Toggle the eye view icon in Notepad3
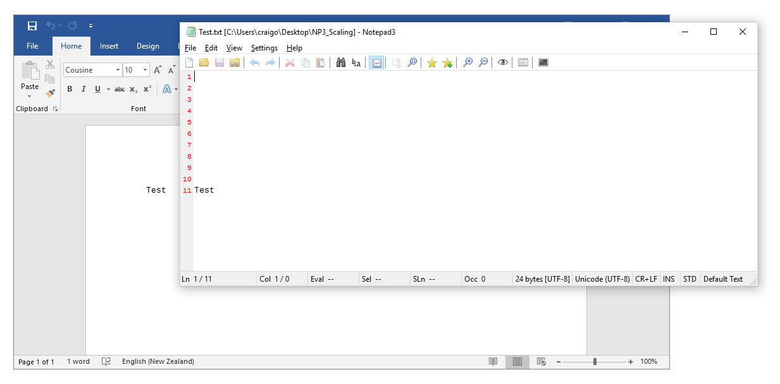 503,63
